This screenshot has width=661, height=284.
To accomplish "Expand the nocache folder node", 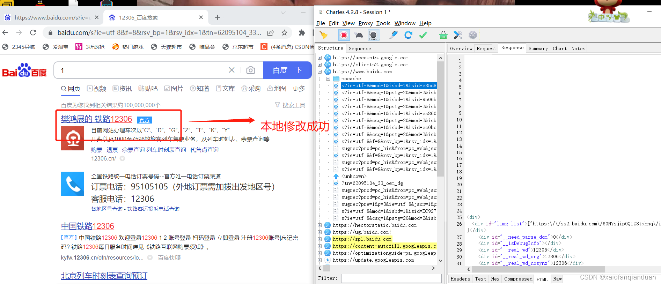I will point(328,79).
